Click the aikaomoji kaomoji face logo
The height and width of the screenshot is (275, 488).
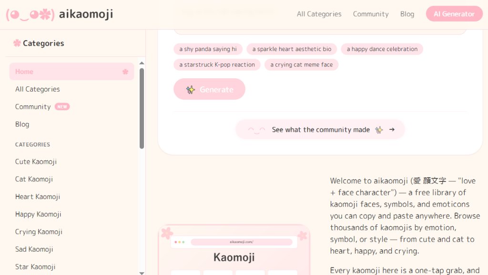pyautogui.click(x=30, y=14)
